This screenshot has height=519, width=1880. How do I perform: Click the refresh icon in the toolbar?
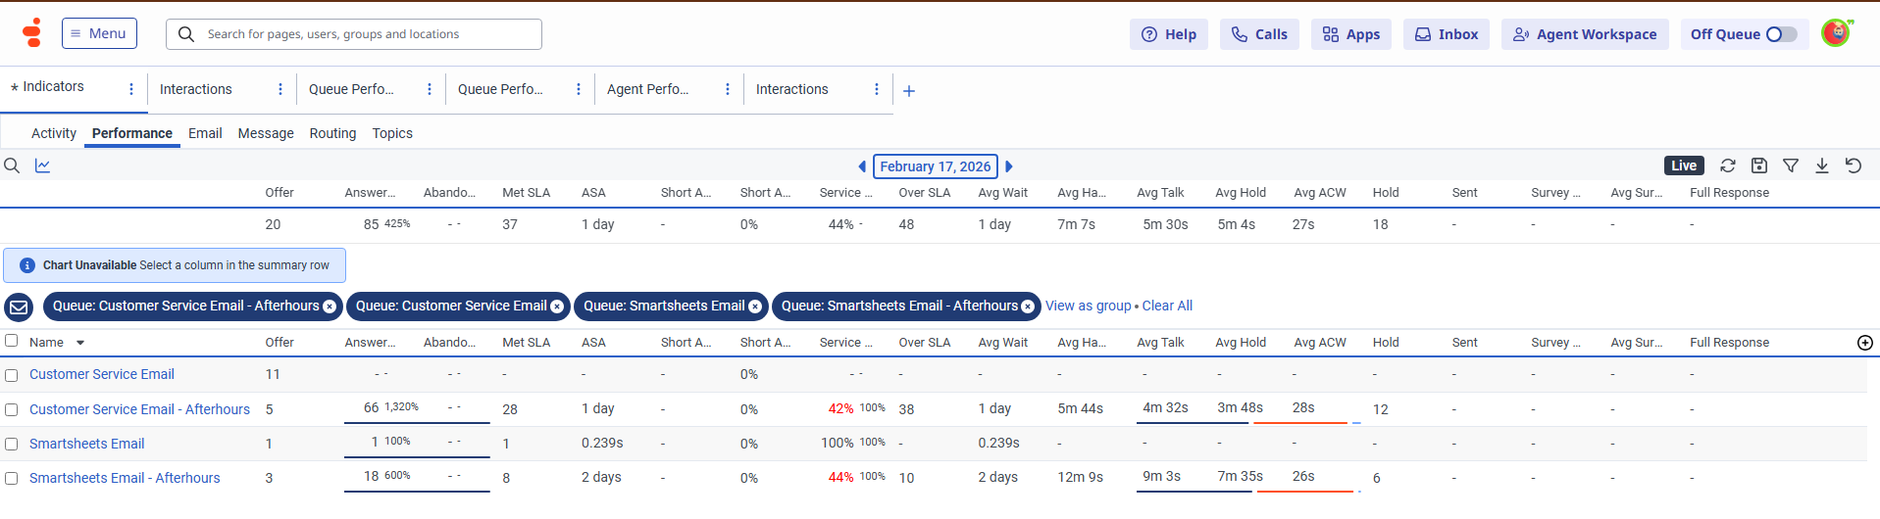[x=1728, y=165]
